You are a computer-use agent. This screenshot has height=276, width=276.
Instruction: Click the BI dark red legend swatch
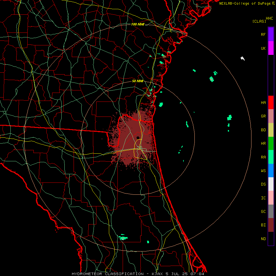pyautogui.click(x=271, y=225)
